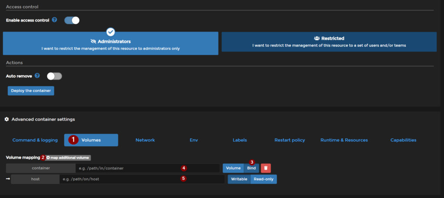Viewport: 444px width, 198px height.
Task: Disable the Enable access control switch
Action: tap(72, 20)
